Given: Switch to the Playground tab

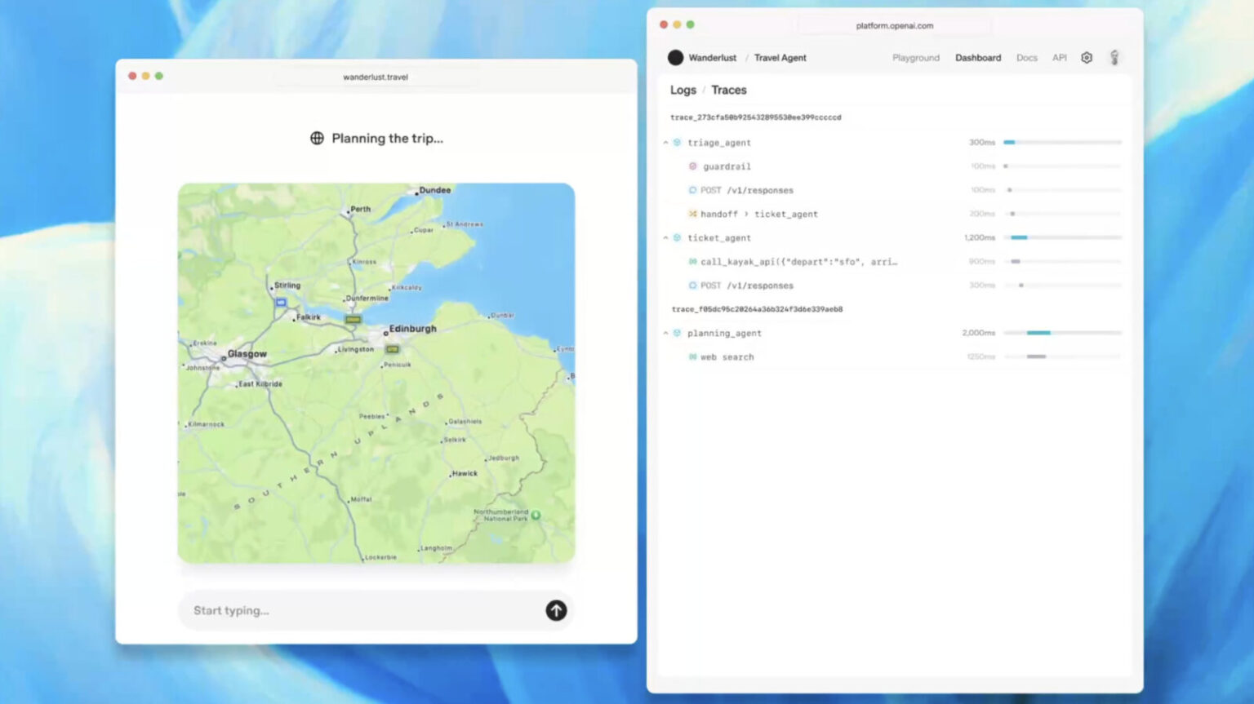Looking at the screenshot, I should point(915,58).
